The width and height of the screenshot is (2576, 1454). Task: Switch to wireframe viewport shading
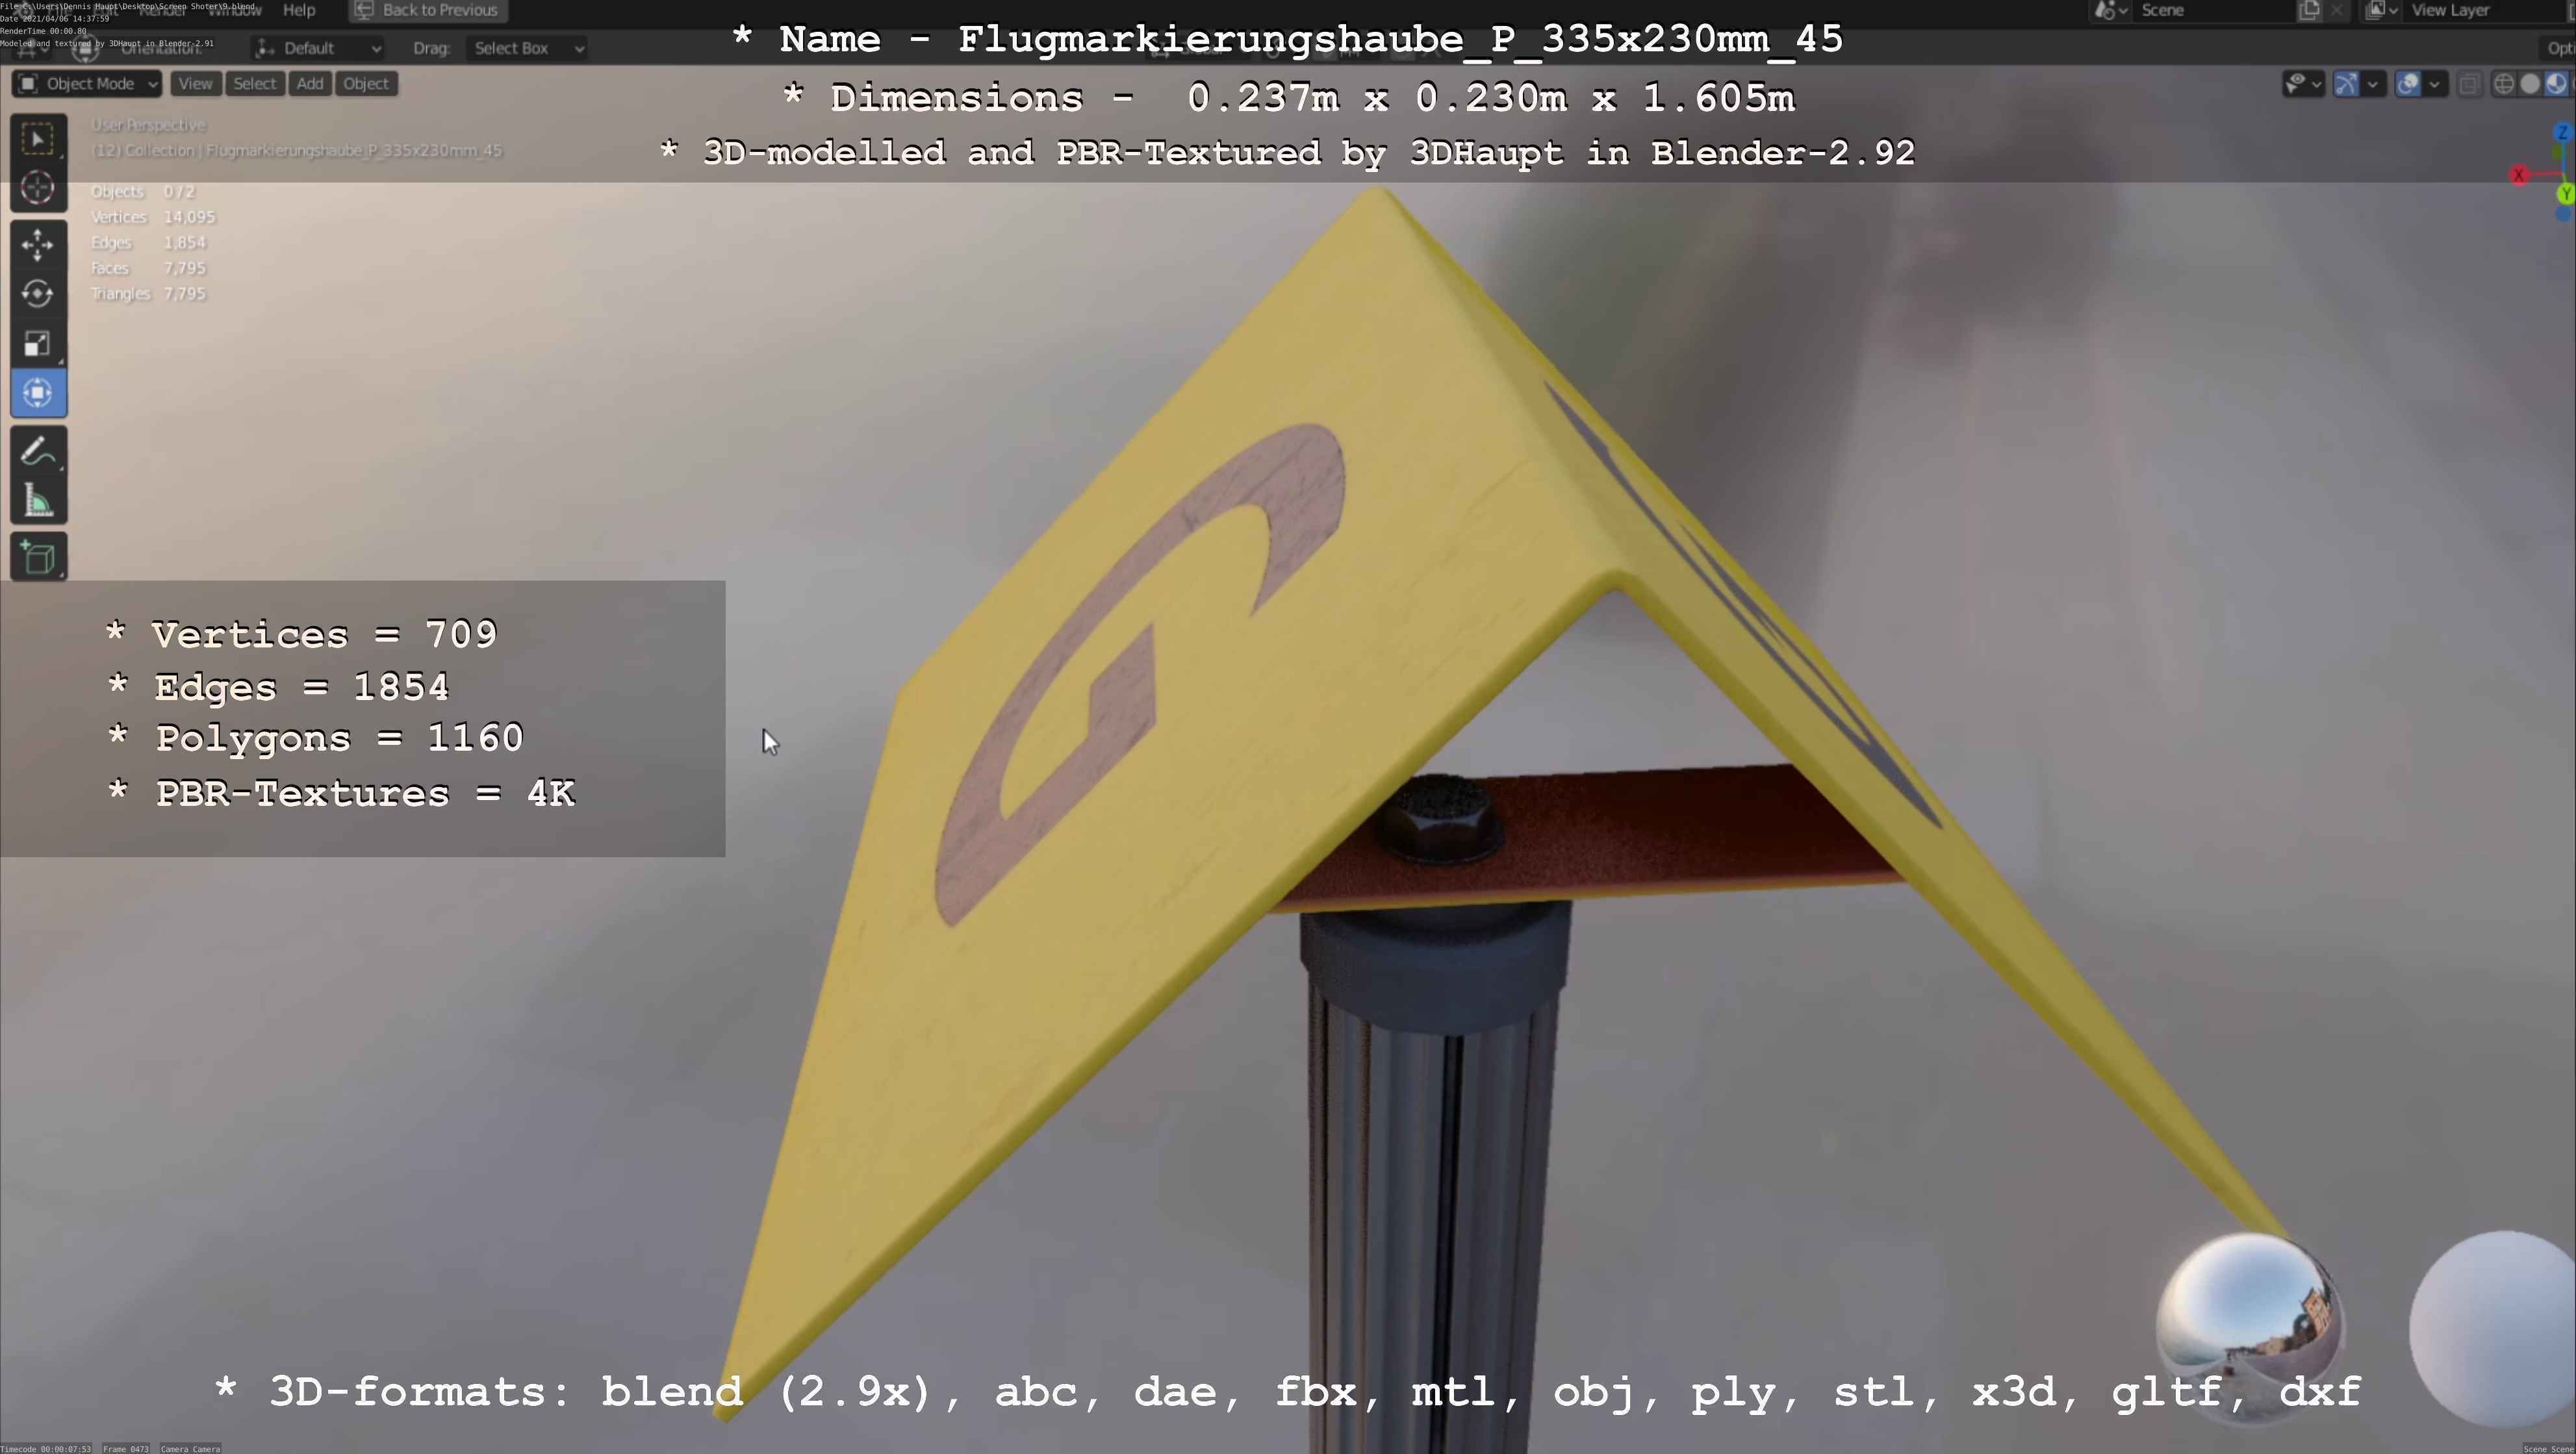(x=2504, y=84)
